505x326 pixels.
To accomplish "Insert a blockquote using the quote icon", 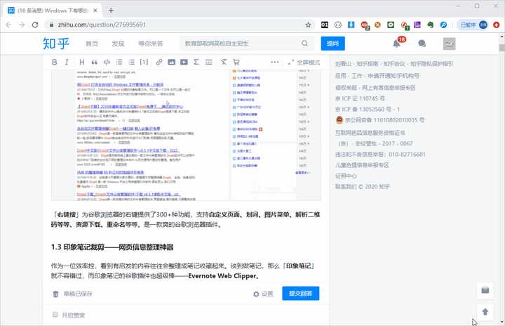I will tap(95, 63).
